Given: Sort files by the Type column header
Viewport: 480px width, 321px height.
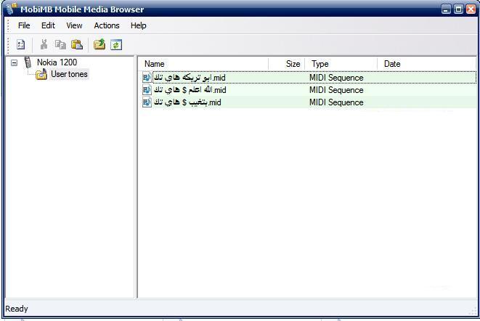Looking at the screenshot, I should pyautogui.click(x=341, y=64).
